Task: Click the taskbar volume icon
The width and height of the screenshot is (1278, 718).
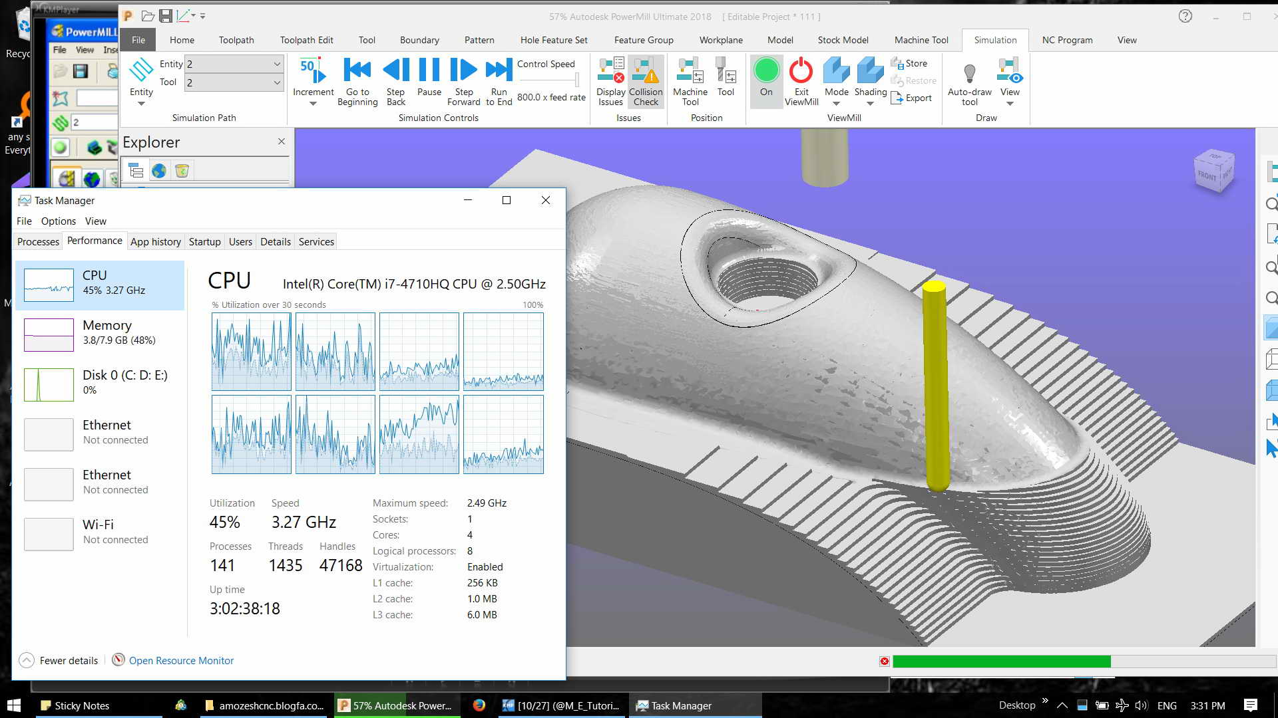Action: click(x=1142, y=705)
